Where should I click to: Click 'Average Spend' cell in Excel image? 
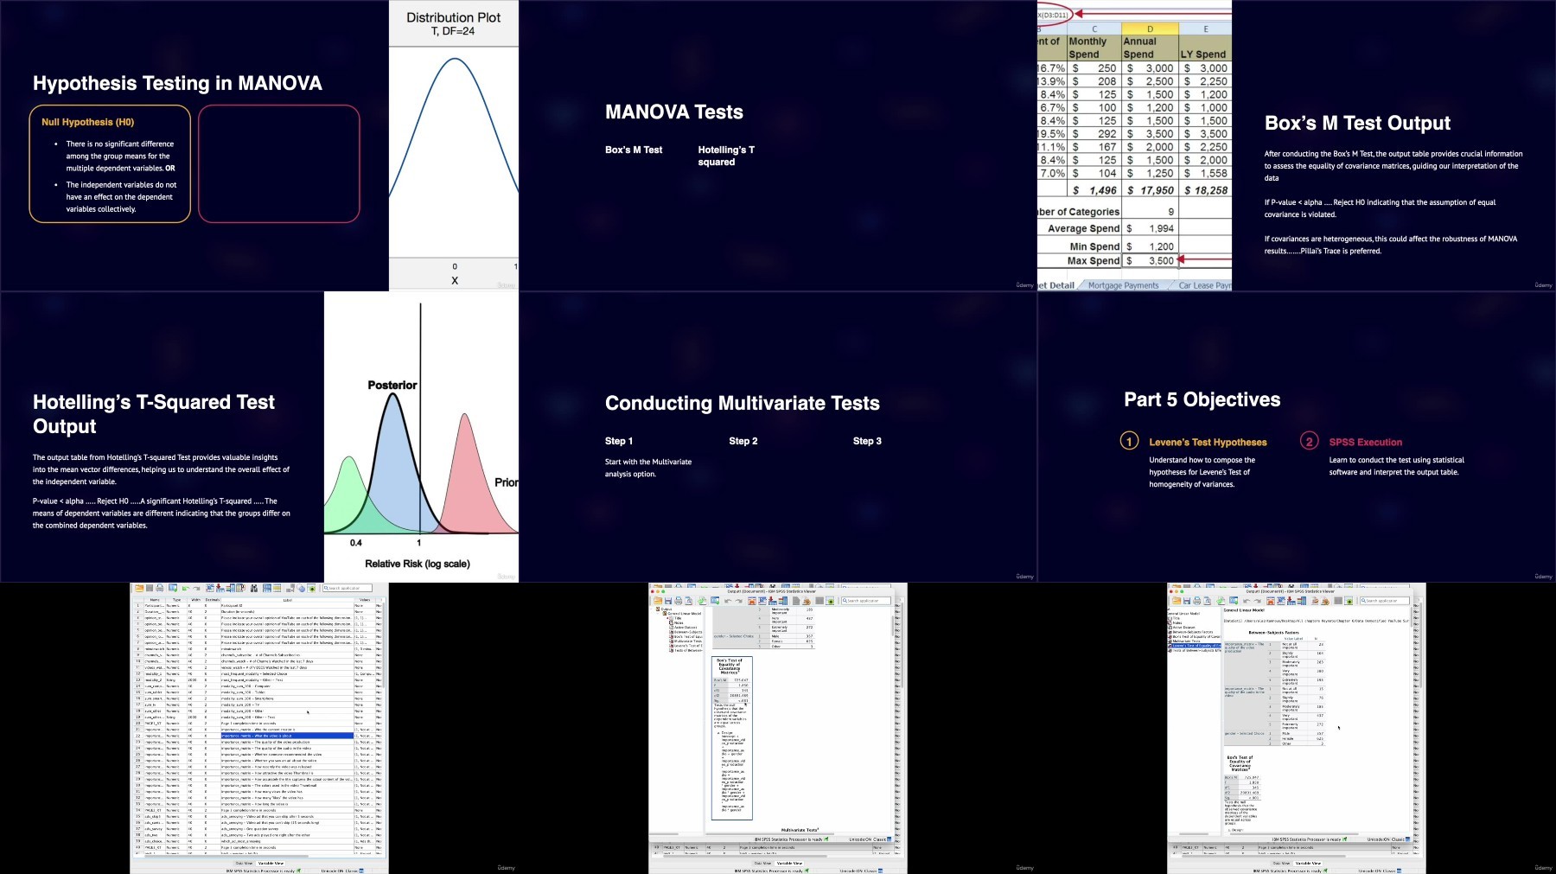1083,228
